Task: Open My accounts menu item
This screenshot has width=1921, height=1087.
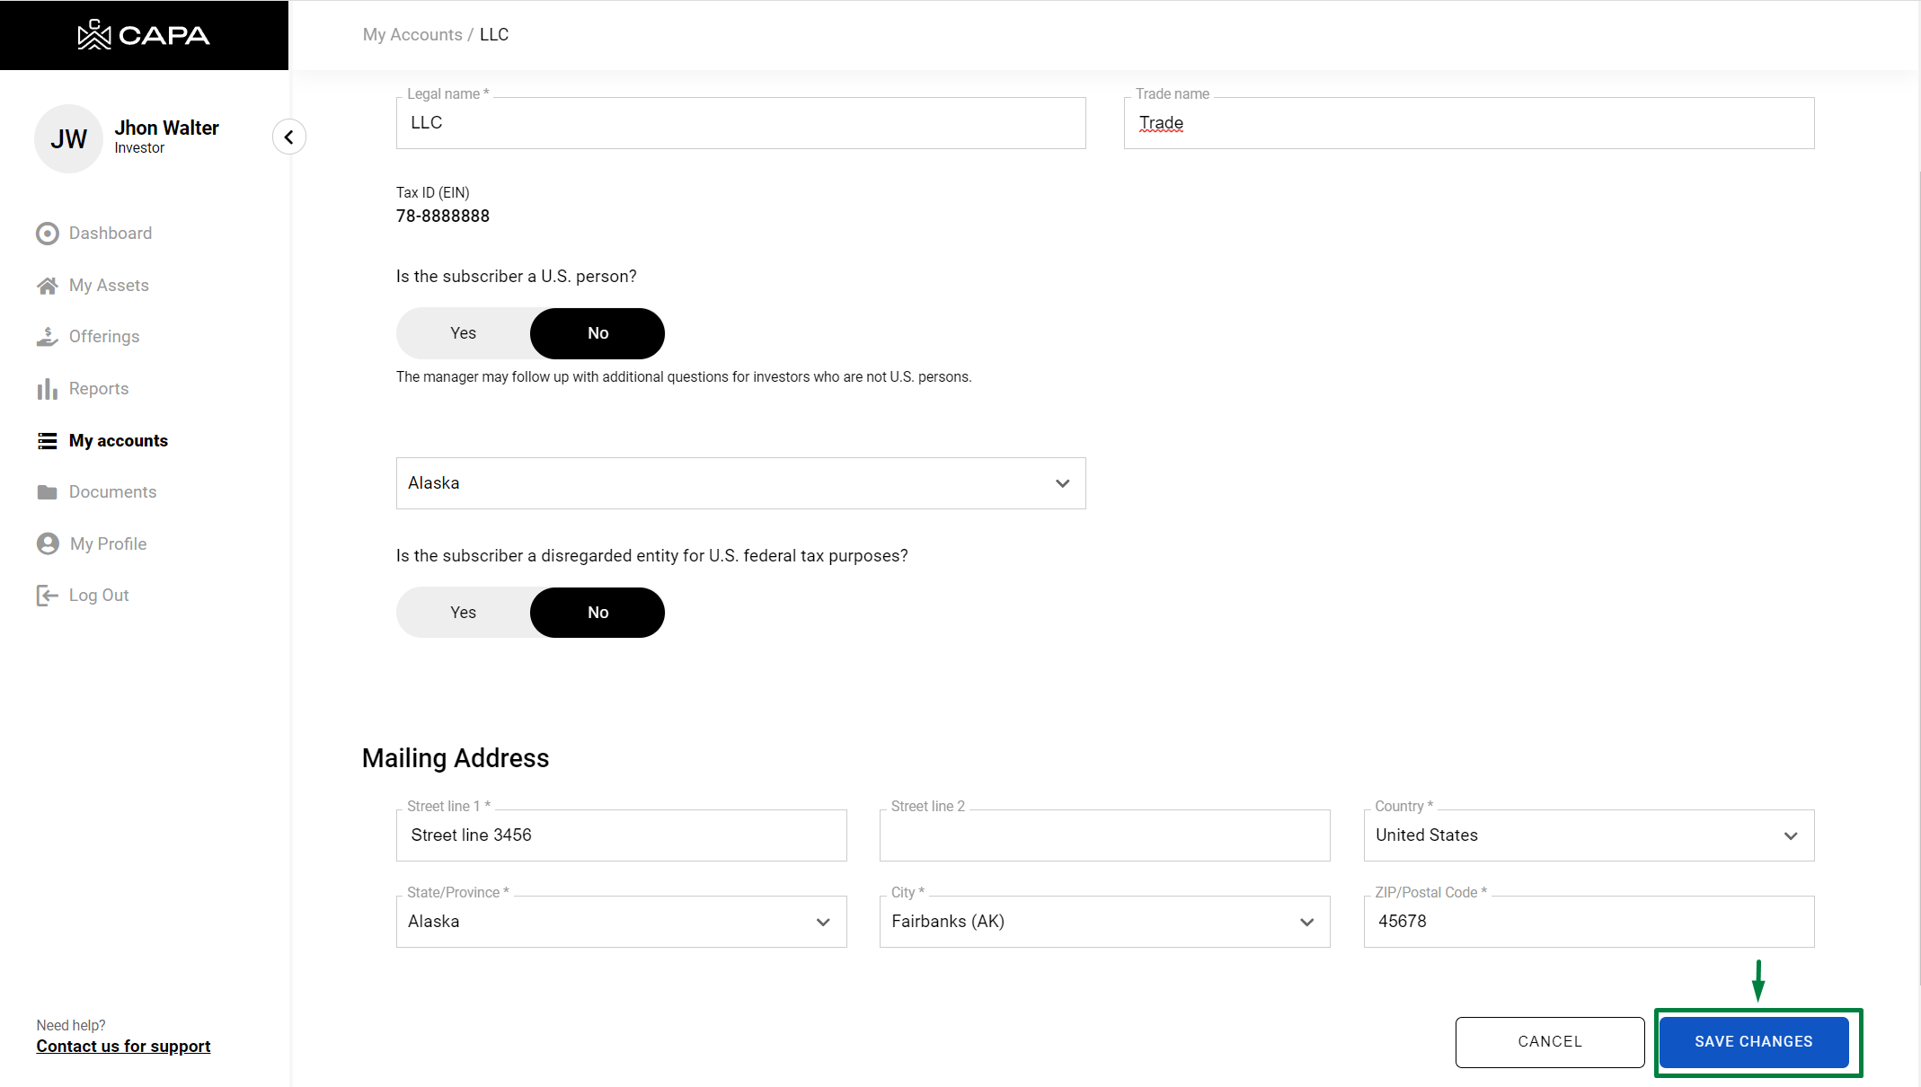Action: 118,441
